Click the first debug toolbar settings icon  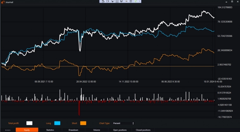(x=103, y=1)
